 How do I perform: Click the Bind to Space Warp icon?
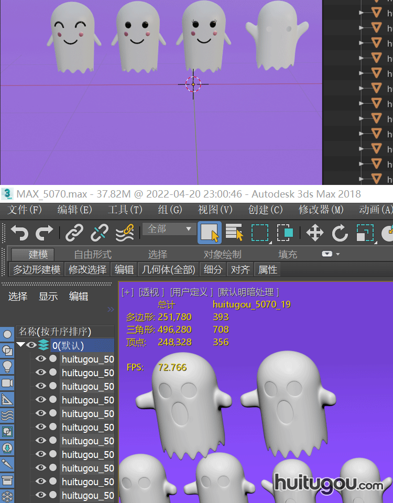coord(125,232)
